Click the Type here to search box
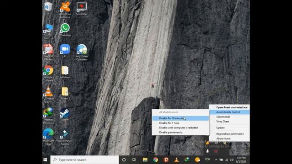Viewport: 292px width, 164px height. (x=84, y=160)
